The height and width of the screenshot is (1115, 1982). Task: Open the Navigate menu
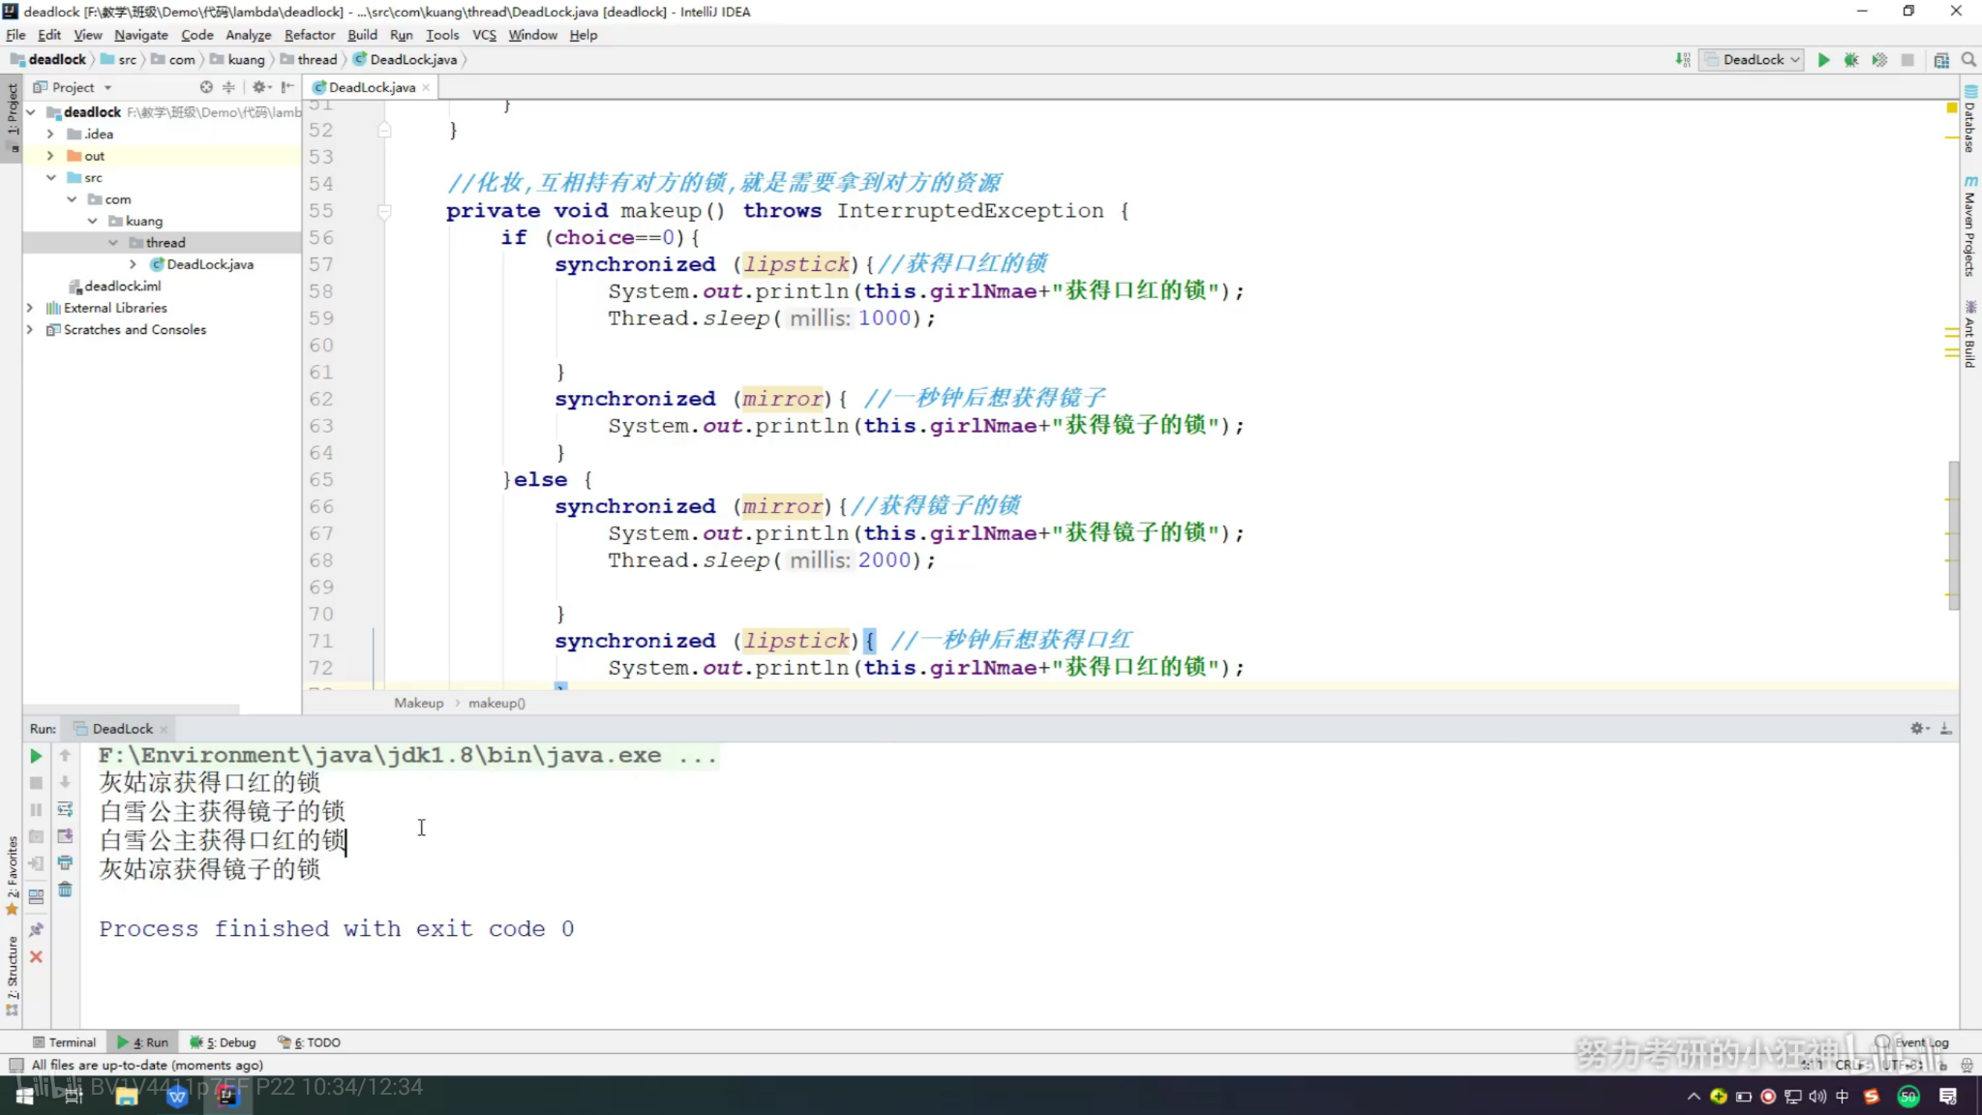140,35
